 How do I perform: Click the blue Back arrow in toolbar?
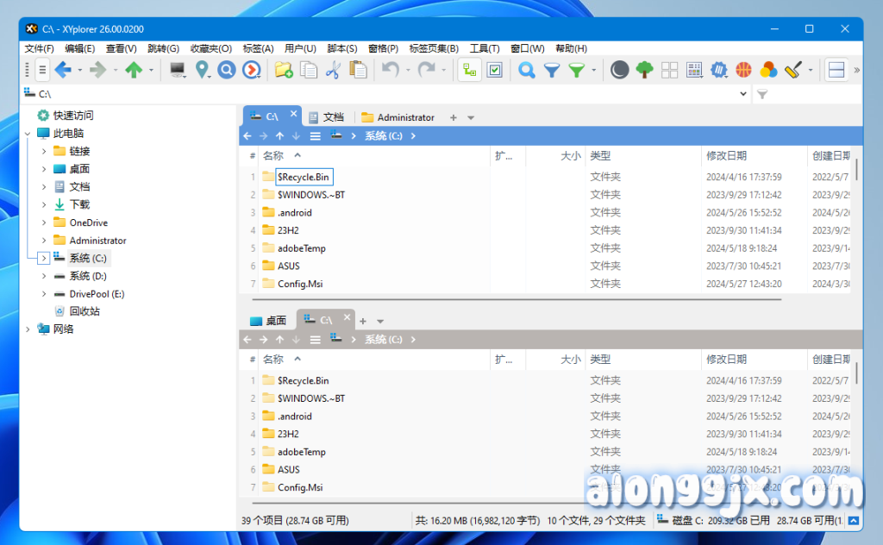(x=63, y=70)
